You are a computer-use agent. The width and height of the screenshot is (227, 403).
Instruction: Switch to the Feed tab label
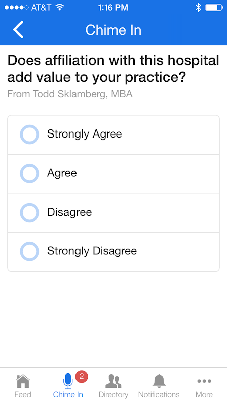point(23,394)
